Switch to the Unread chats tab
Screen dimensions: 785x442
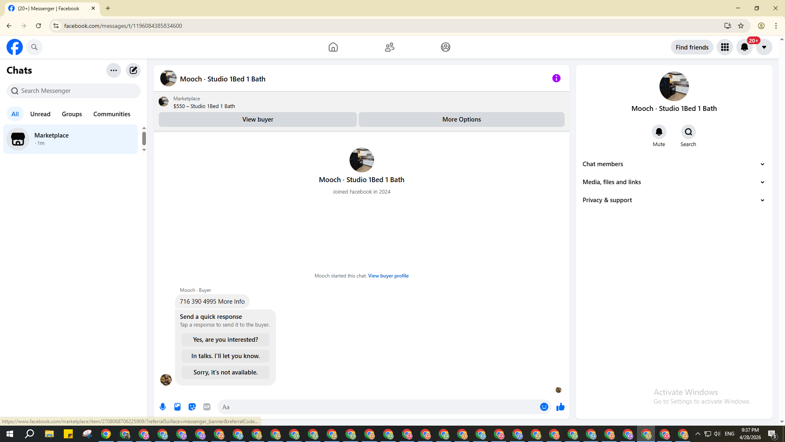40,114
